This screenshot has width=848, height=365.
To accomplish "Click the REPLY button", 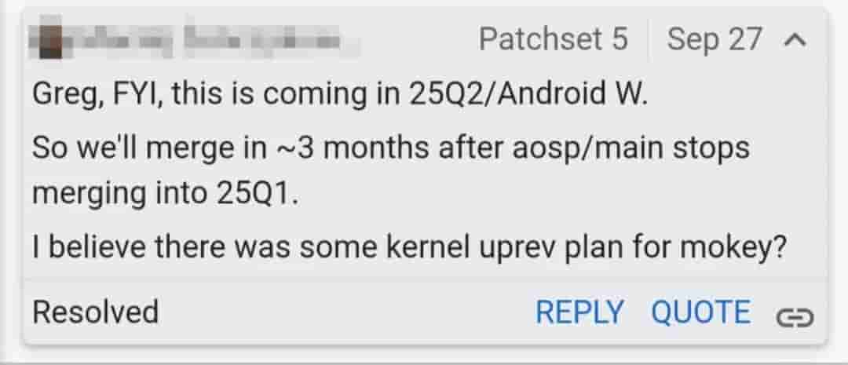I will (579, 312).
